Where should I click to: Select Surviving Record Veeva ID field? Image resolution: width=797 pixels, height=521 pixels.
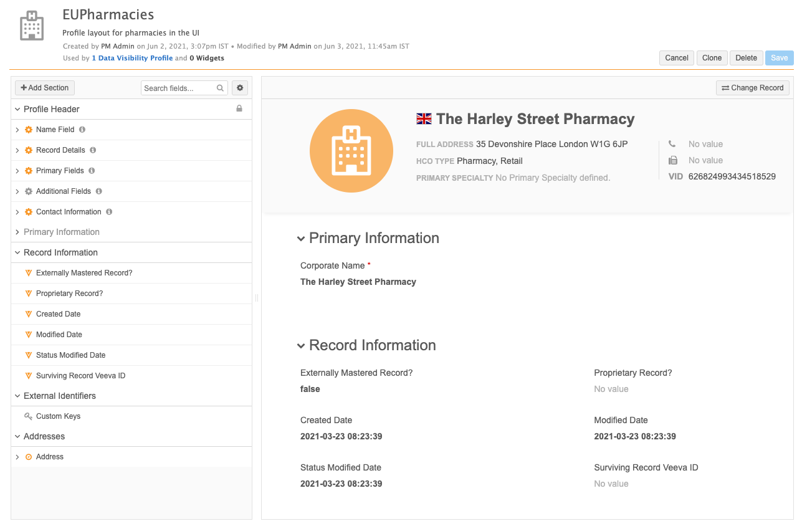pos(80,376)
